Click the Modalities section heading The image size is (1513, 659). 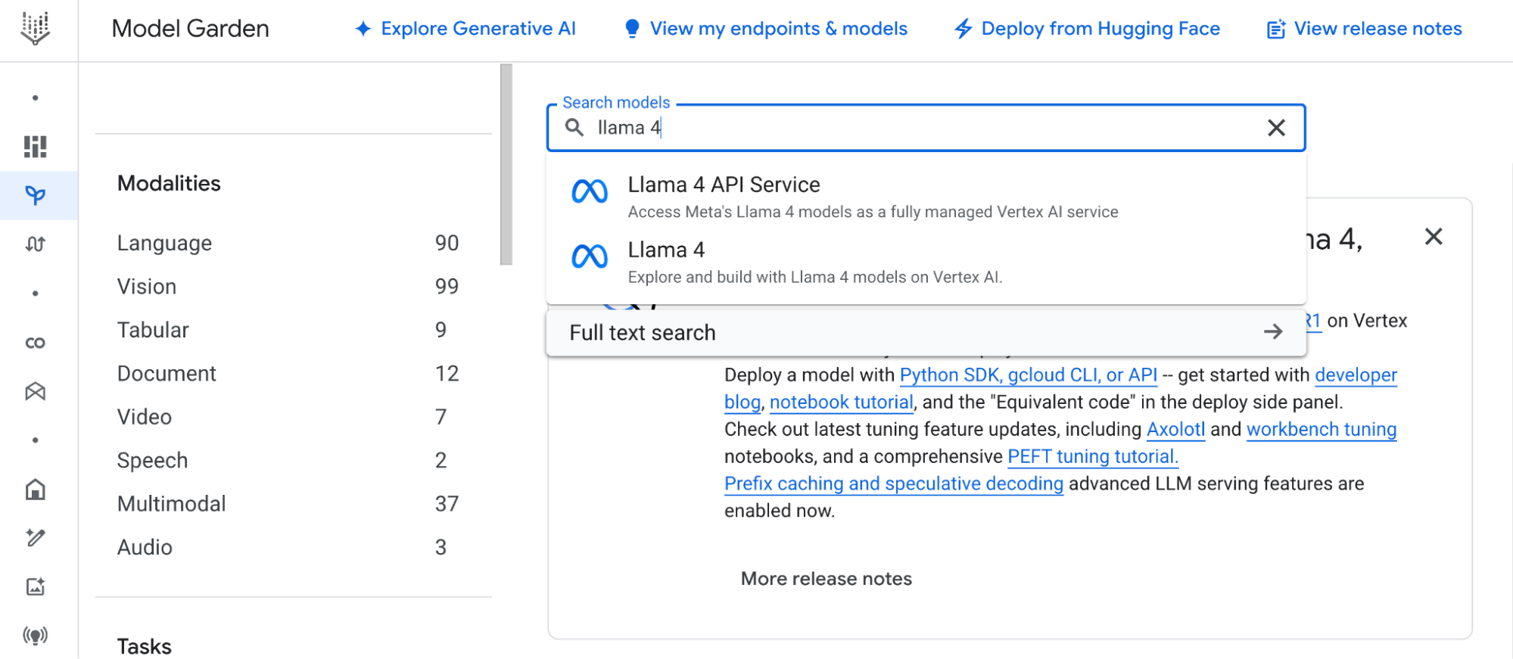point(169,184)
